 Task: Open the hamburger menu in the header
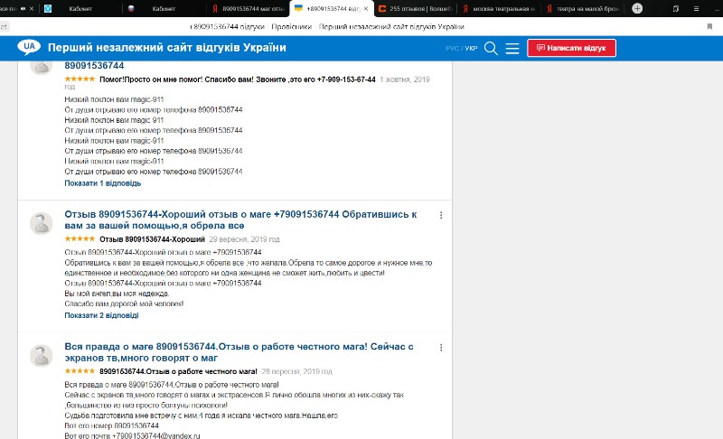point(512,49)
